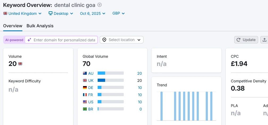Select the Overview tab
Screen dimensions: 268x125
coord(13,26)
